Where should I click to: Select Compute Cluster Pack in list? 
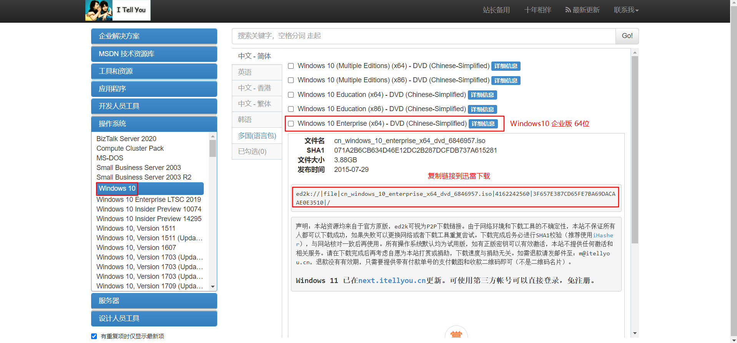click(130, 148)
